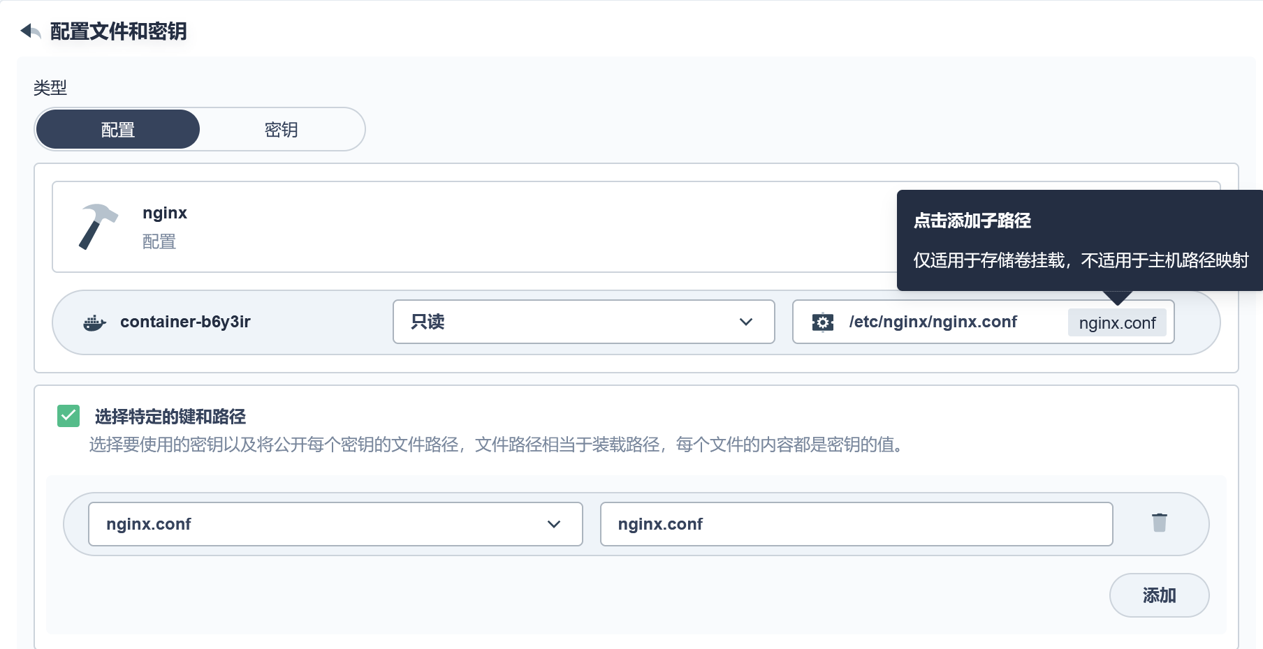The height and width of the screenshot is (649, 1263).
Task: Switch to the 密钥 type tab
Action: [x=282, y=130]
